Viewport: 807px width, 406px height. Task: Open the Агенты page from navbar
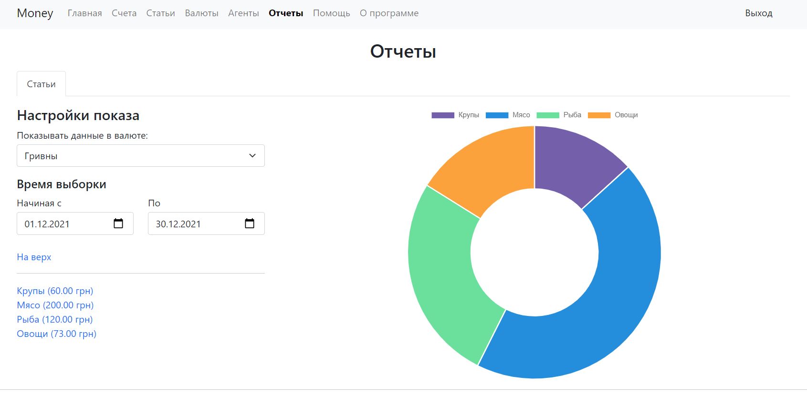pyautogui.click(x=243, y=13)
